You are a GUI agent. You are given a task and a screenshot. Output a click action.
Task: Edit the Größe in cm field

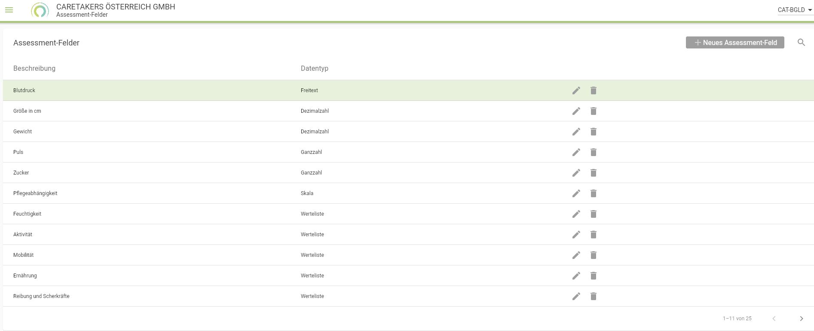(576, 111)
